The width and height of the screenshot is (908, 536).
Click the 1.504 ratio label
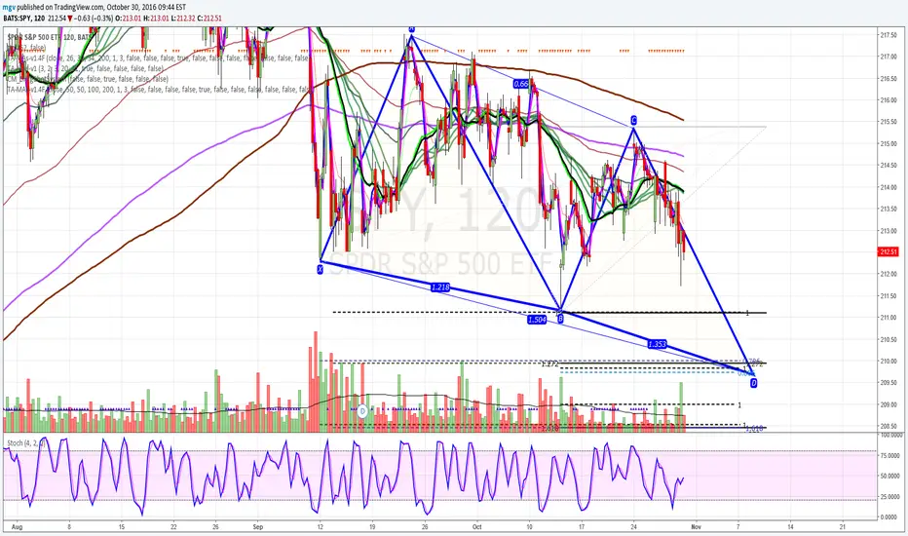(536, 320)
